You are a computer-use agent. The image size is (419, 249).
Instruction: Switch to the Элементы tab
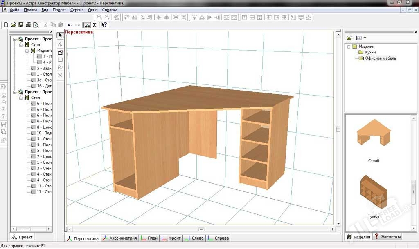point(388,237)
